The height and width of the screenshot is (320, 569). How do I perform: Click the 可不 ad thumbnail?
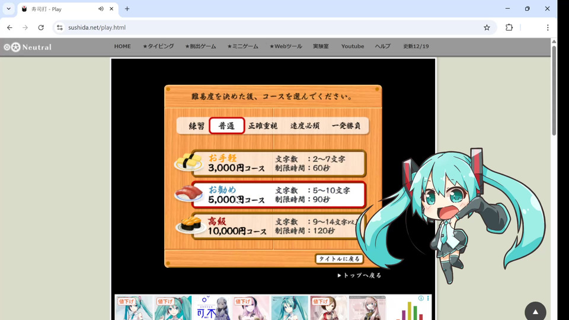[x=212, y=308]
